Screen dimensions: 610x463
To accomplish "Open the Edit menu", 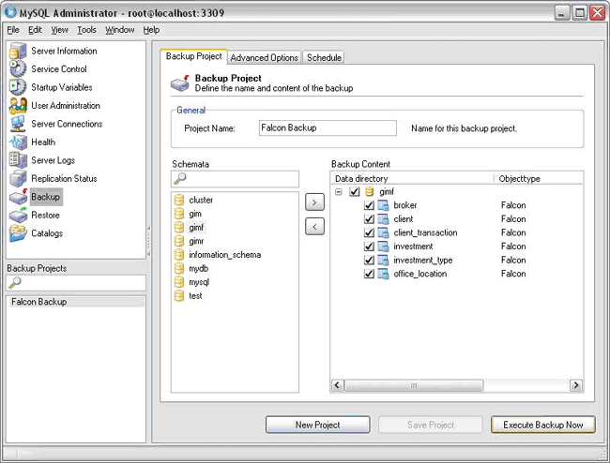I will (35, 30).
